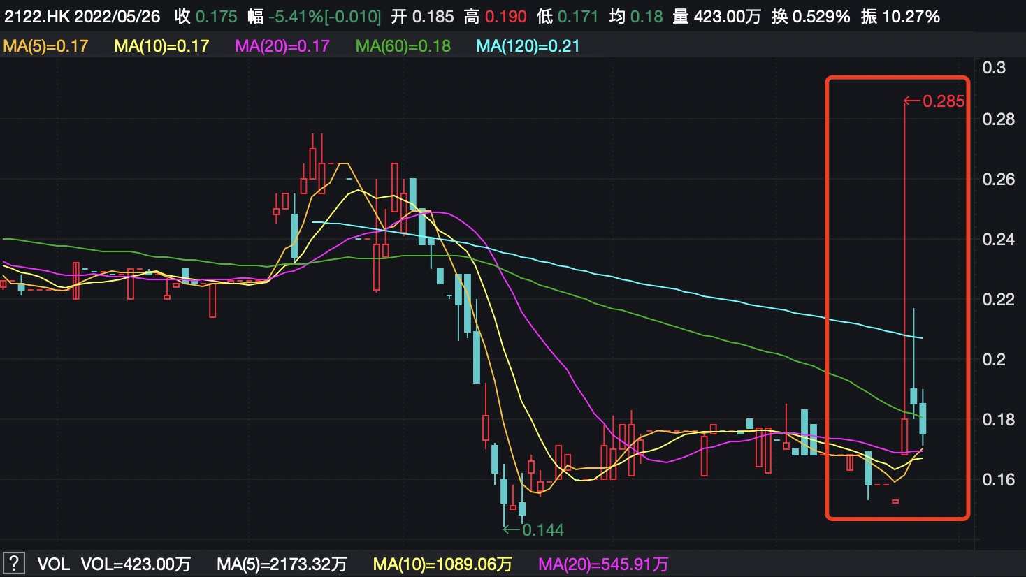Viewport: 1026px width, 577px height.
Task: Click the volume MA(10)=1089.06万 label
Action: click(442, 564)
